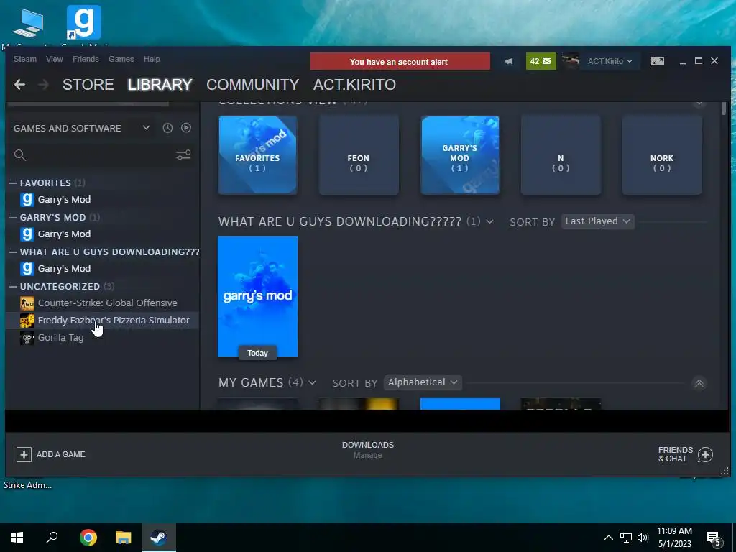Open the FEON collection tile
This screenshot has width=736, height=552.
359,155
